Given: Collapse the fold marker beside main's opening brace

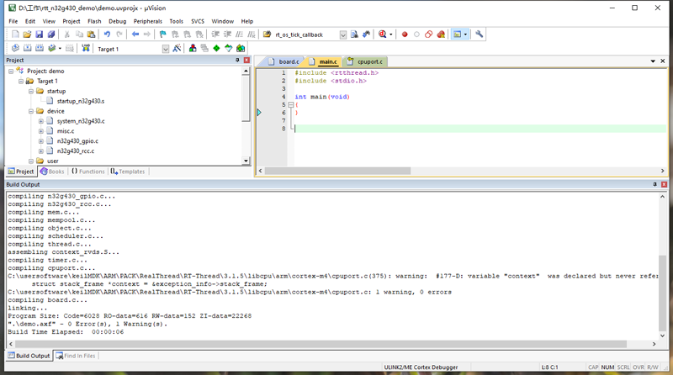Looking at the screenshot, I should [x=291, y=104].
